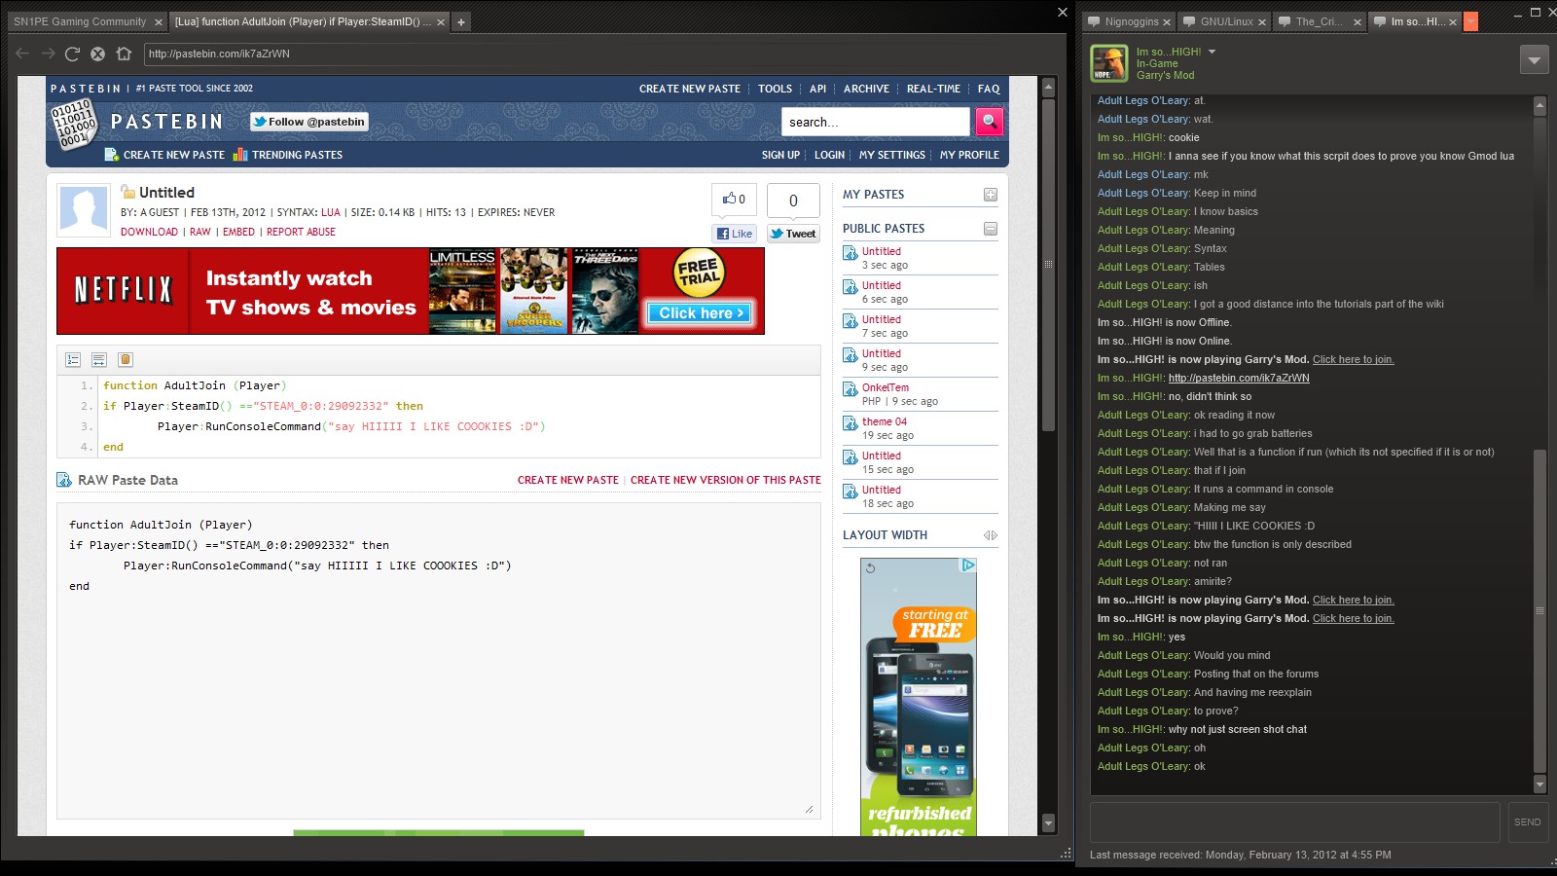Close the Nignoggins chat tab

pos(1166,21)
